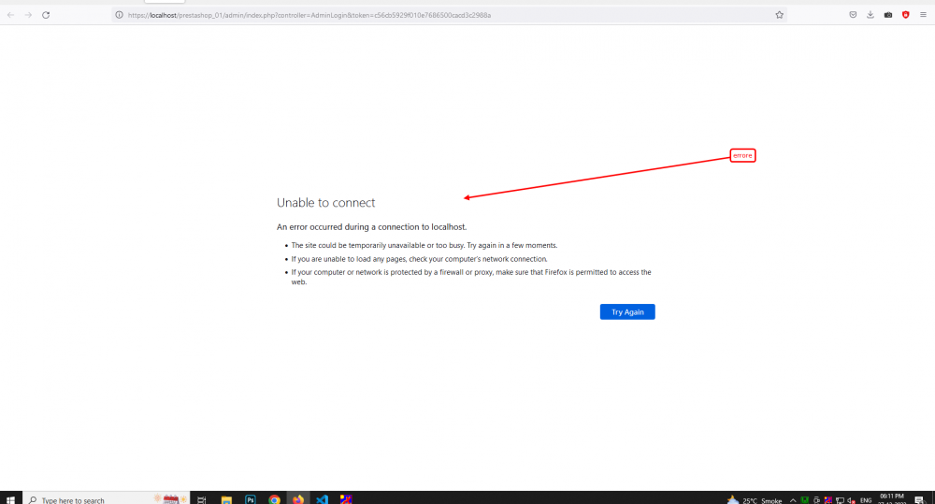Switch ENG input language indicator
The image size is (935, 504).
866,500
